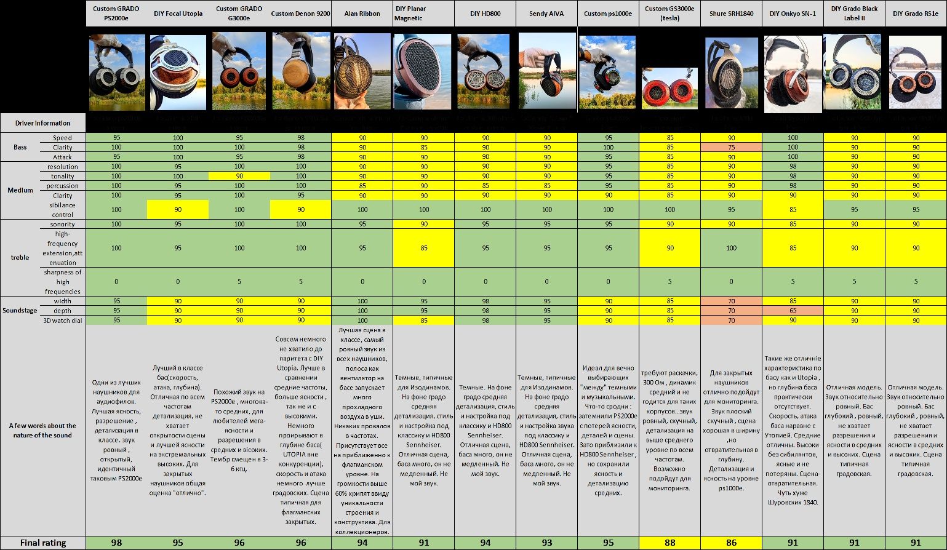Select Custom GRADO G3000e tonality value 90
Screen dimensions: 947x550
[239, 176]
